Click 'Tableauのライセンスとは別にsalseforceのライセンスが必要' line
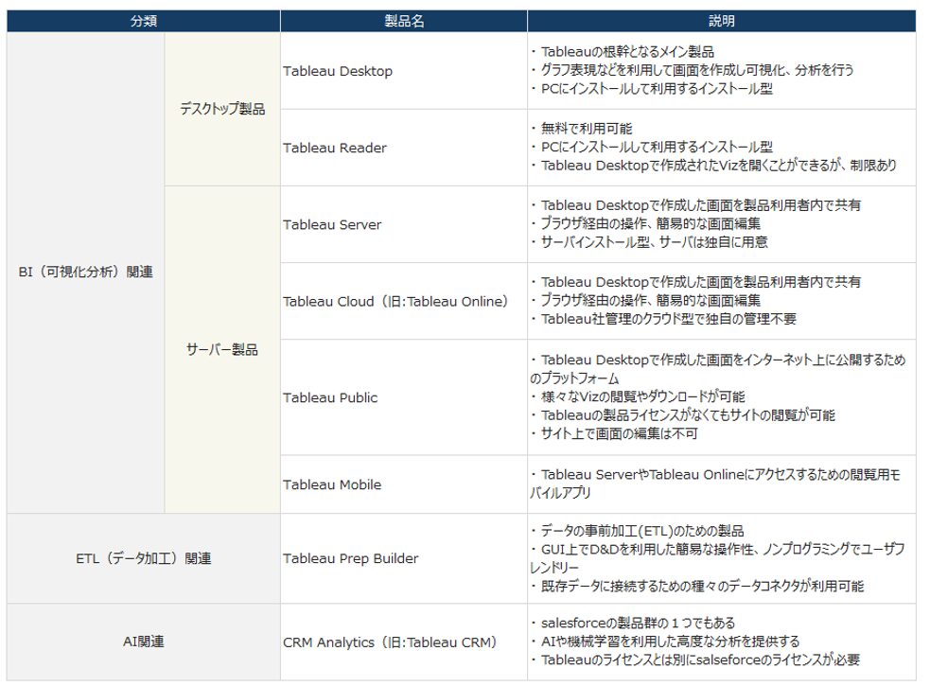 point(695,660)
